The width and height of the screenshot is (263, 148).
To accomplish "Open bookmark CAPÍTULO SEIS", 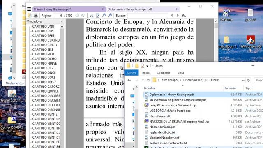I will point(43,49).
